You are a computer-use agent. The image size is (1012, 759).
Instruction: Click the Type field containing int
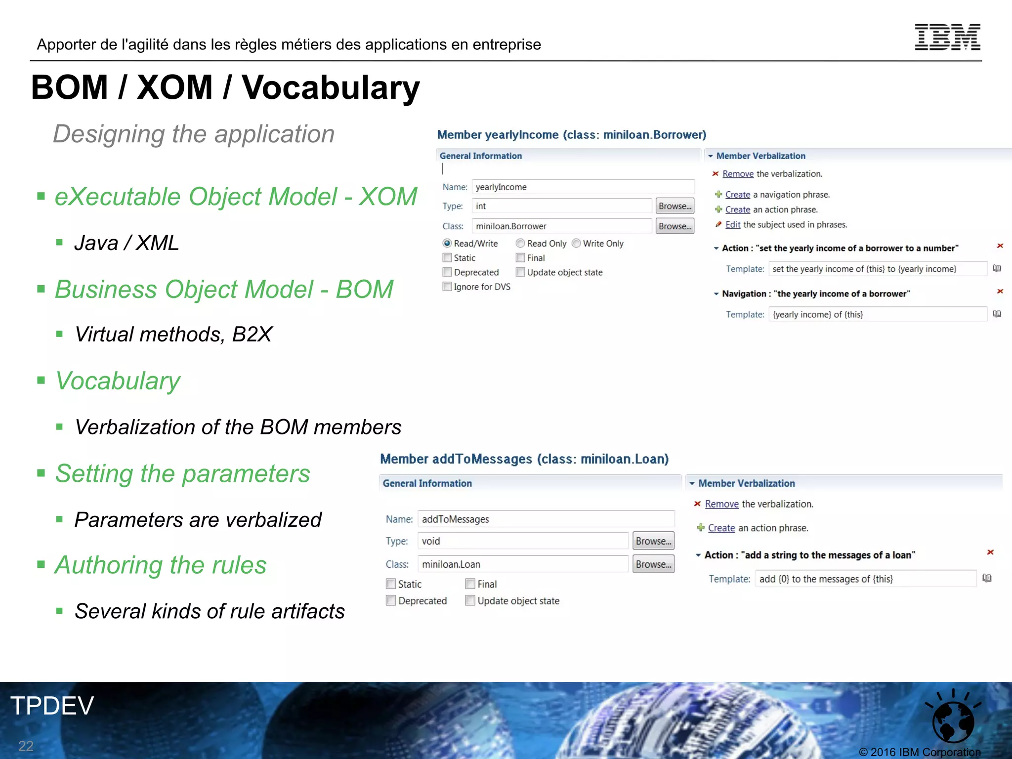click(562, 206)
